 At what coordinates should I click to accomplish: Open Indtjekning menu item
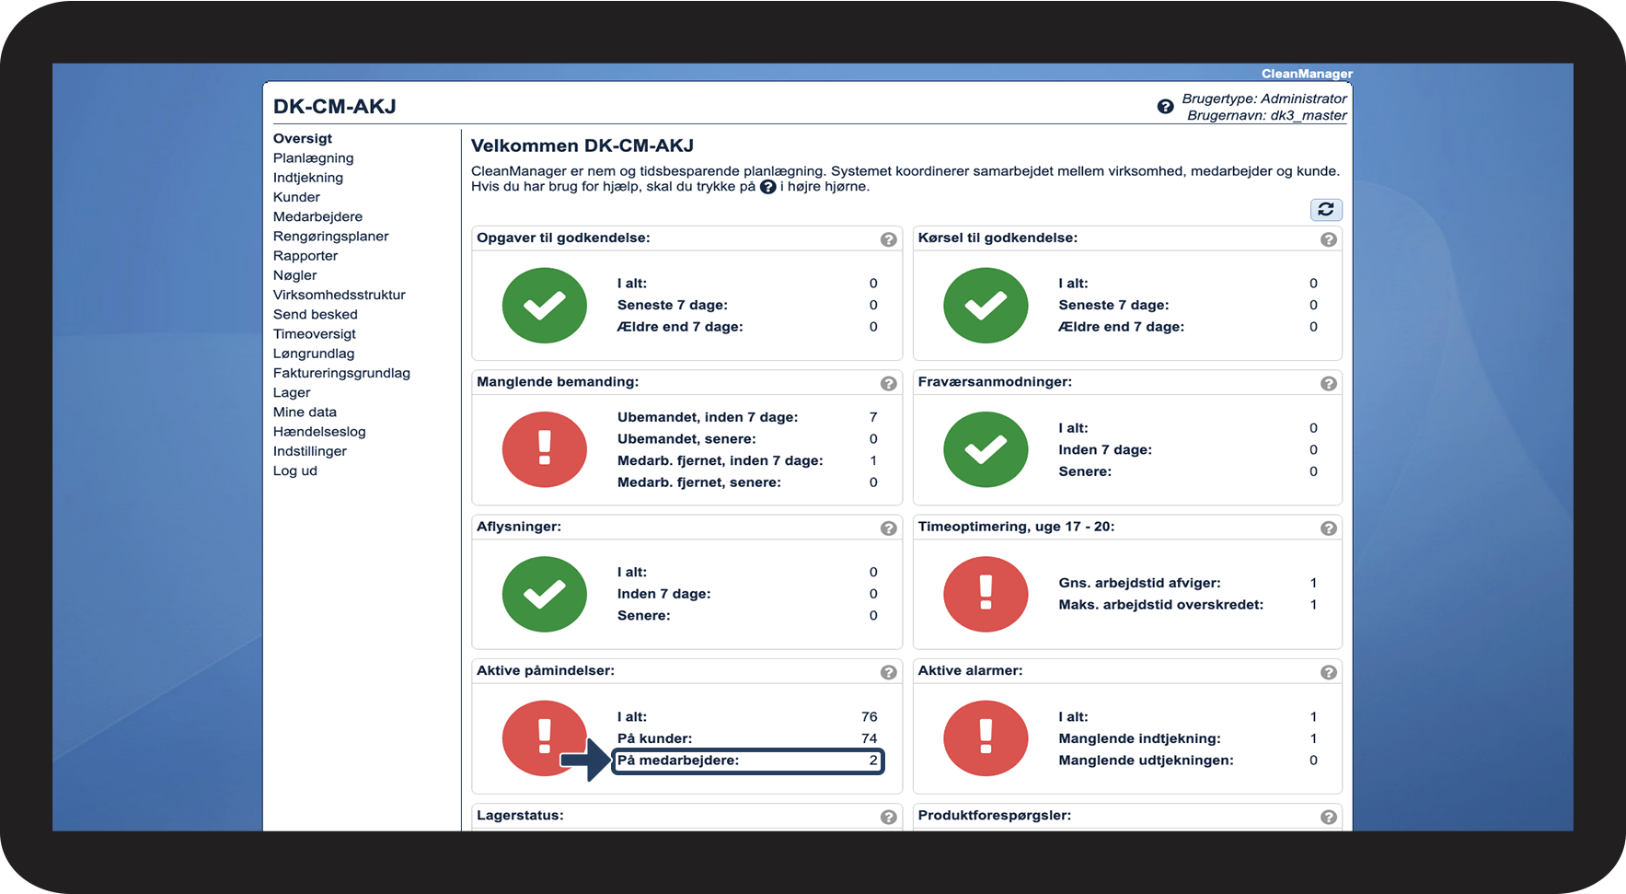tap(308, 178)
